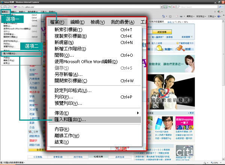The height and width of the screenshot is (165, 225).
Task: Select 內容(R) in the enlarged menu
Action: click(95, 129)
